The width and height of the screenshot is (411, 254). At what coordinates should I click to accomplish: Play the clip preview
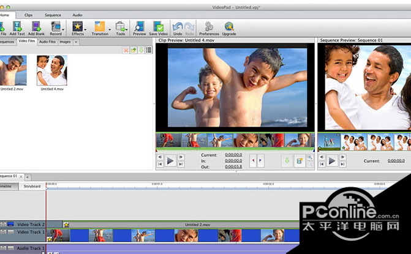(170, 160)
